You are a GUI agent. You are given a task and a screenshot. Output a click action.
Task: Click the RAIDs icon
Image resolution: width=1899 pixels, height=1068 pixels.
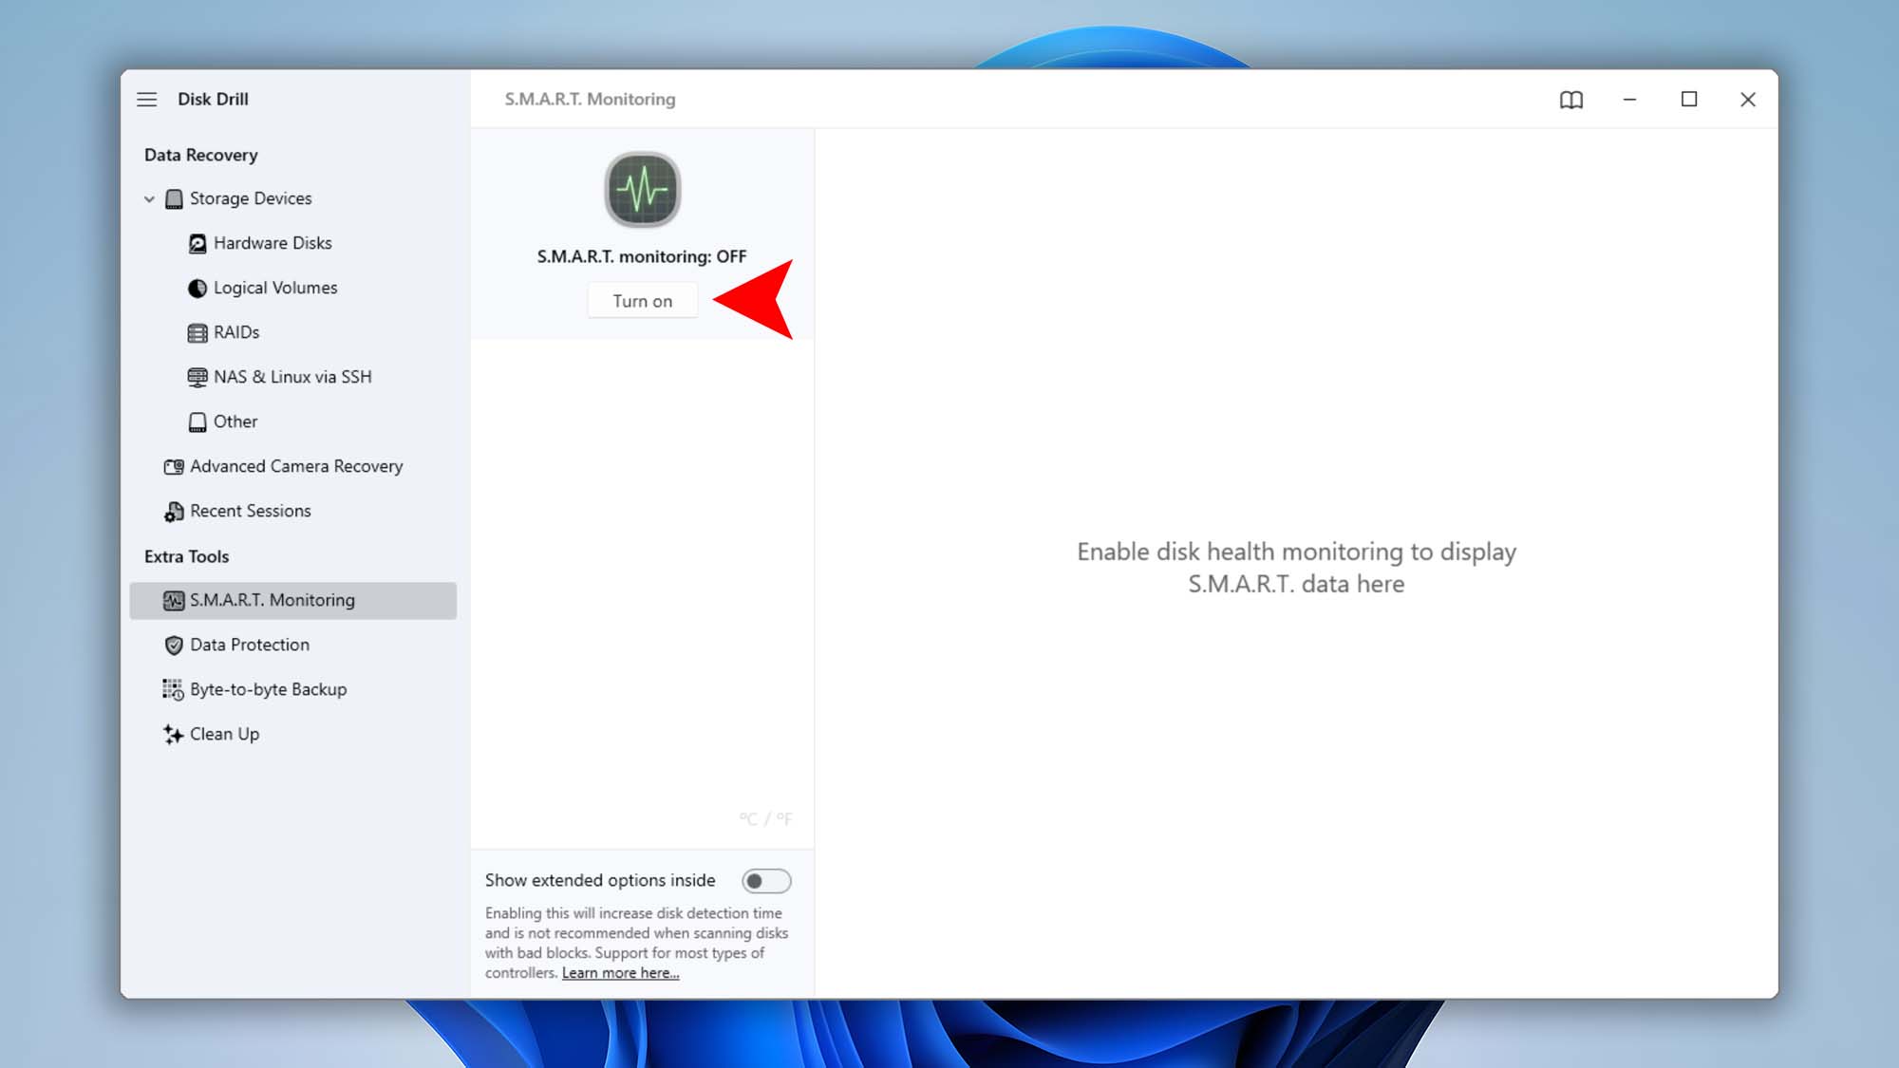pos(197,332)
